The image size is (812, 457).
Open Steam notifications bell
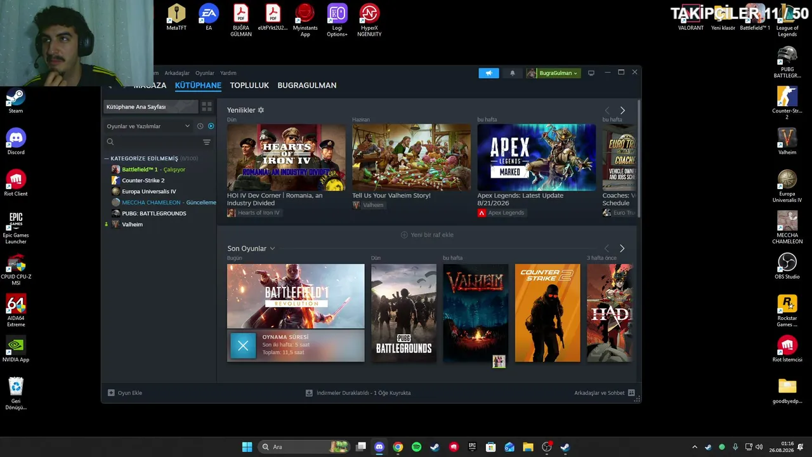click(513, 73)
